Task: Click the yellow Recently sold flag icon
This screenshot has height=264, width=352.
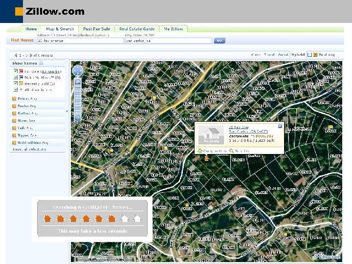Action: point(21,83)
